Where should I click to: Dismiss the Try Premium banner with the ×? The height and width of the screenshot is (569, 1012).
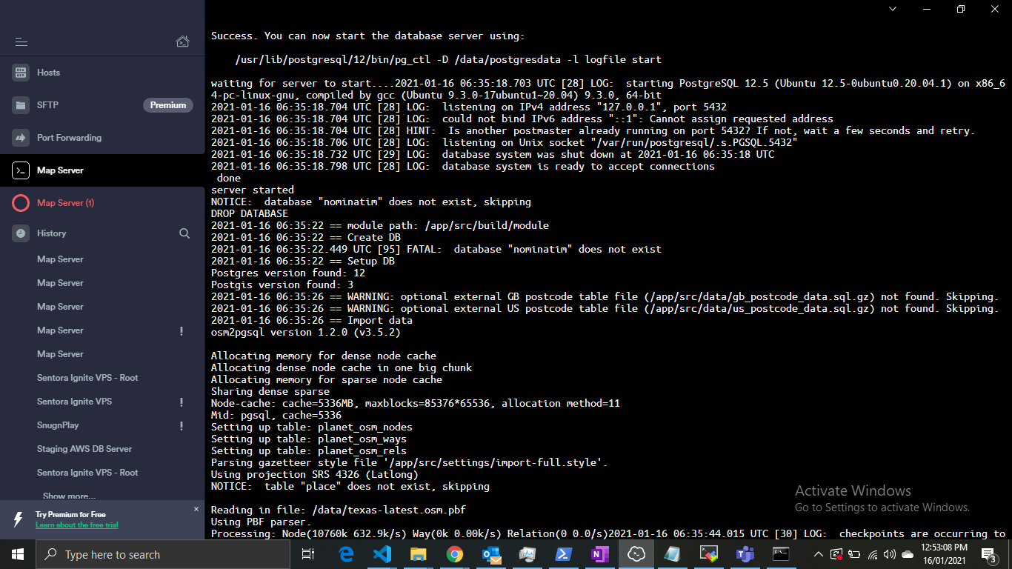pos(196,509)
